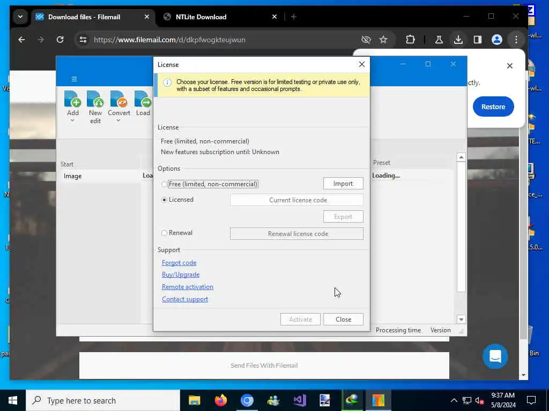Click the Load toolbar icon
Viewport: 549px width, 411px height.
click(x=143, y=99)
